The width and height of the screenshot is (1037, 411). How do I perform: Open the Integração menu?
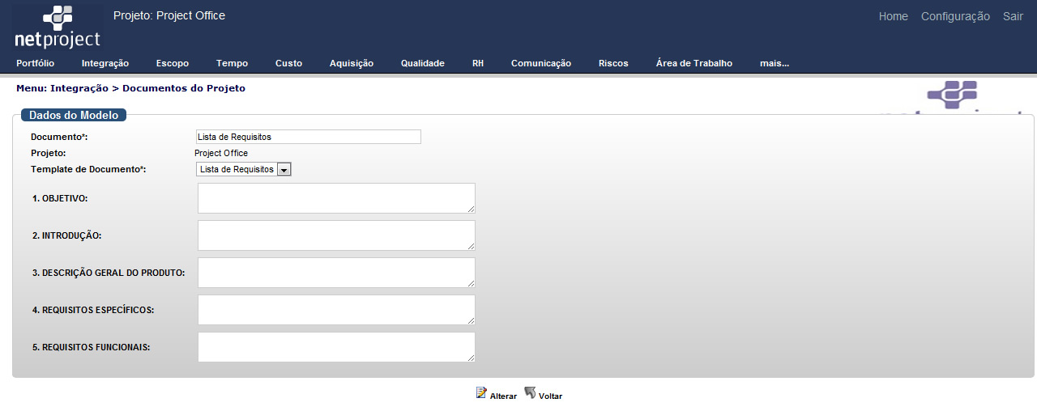coord(105,63)
